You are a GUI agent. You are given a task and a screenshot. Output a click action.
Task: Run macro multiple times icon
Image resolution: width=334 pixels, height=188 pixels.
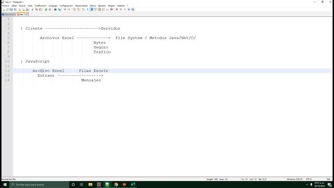coord(129,9)
